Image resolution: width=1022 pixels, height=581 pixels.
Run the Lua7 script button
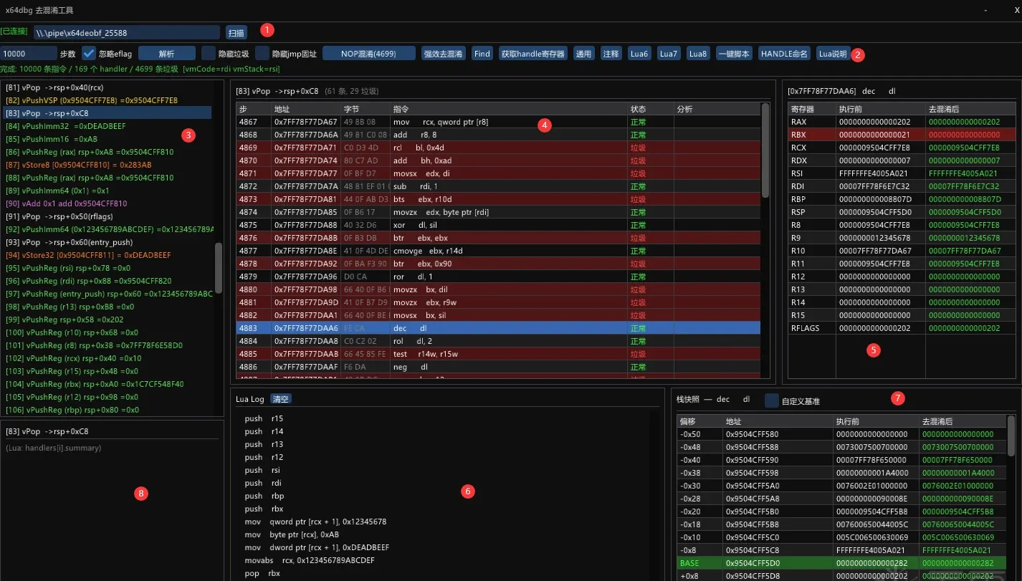668,53
